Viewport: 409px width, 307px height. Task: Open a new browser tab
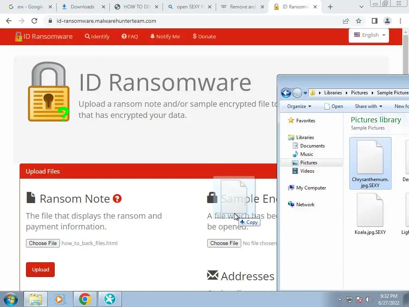330,7
